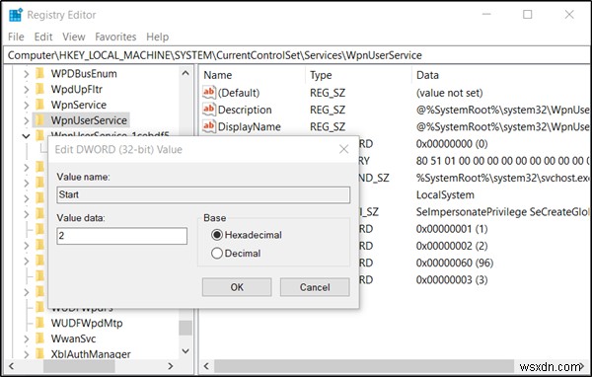
Task: Click the XblAuthManager folder icon
Action: [x=40, y=354]
